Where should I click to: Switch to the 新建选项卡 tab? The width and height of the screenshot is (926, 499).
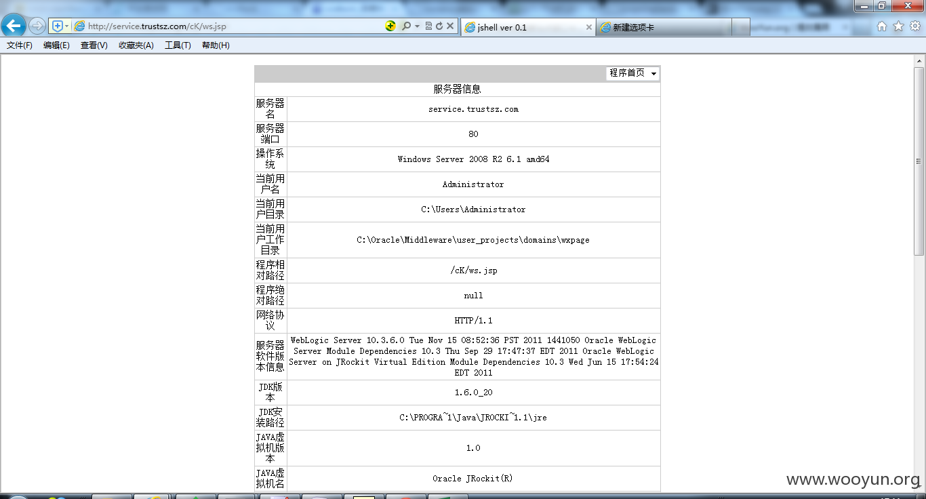click(664, 27)
